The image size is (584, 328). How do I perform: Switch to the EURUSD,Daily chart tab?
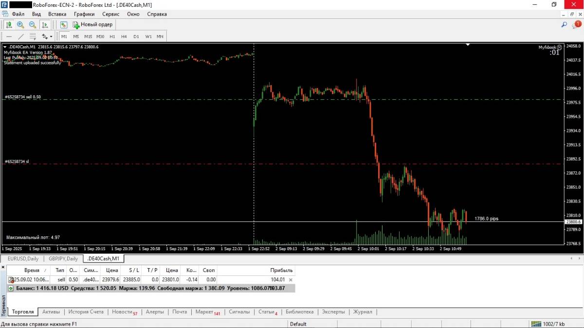pyautogui.click(x=23, y=258)
